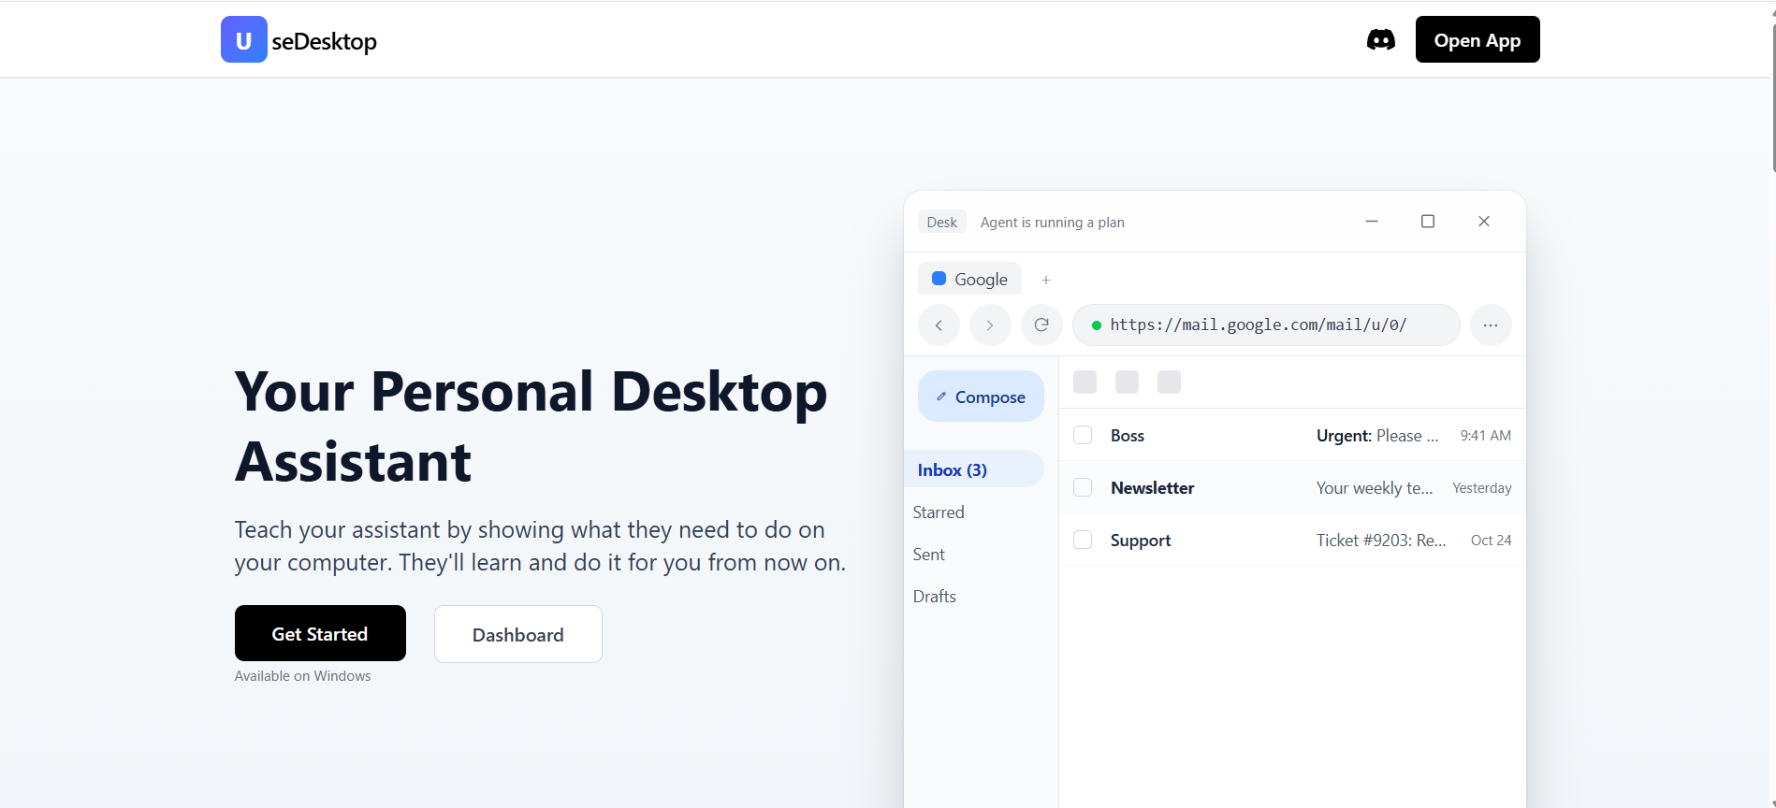The image size is (1776, 808).
Task: Select the Google browser tab
Action: [969, 279]
